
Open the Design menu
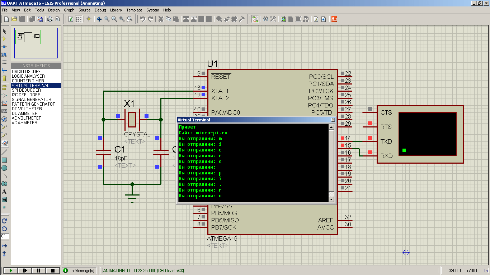coord(54,10)
